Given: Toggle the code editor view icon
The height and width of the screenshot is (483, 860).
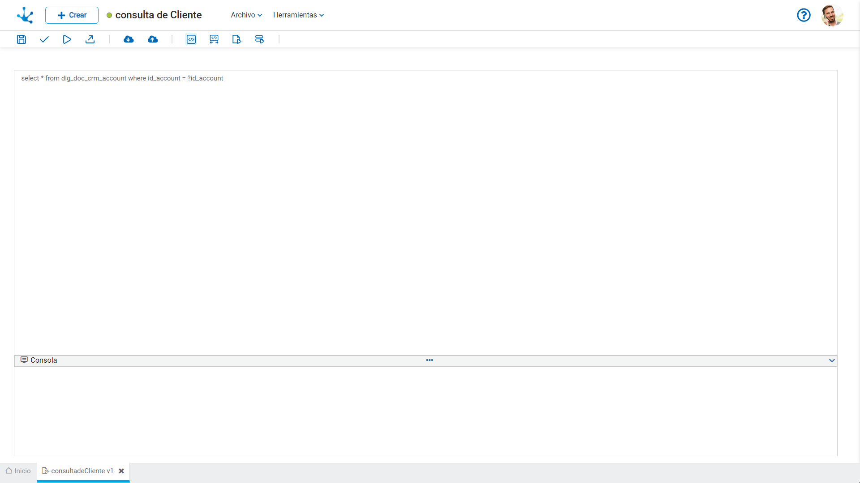Looking at the screenshot, I should point(191,39).
